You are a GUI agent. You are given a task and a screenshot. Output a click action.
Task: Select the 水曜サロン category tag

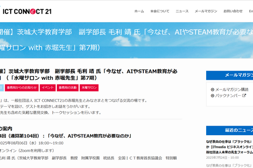(x=89, y=88)
